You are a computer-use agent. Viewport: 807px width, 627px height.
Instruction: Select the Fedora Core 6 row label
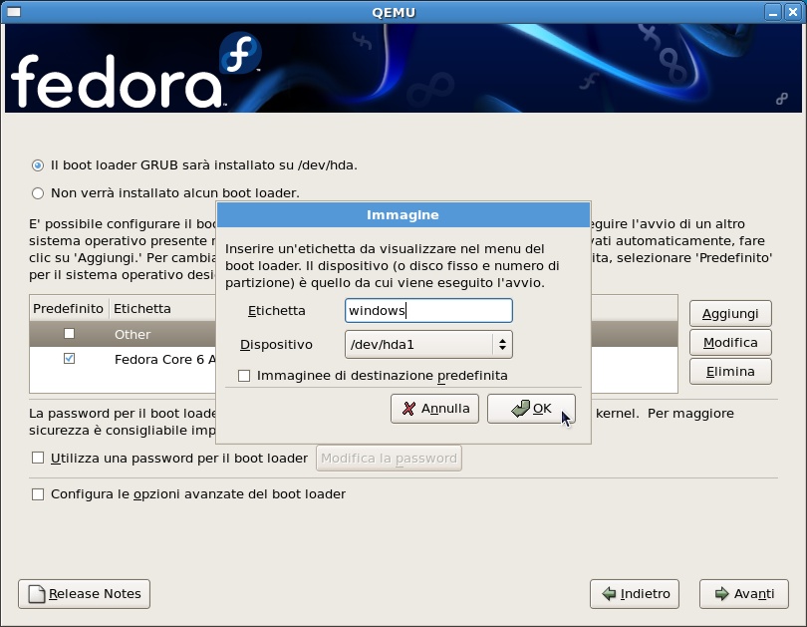click(x=164, y=359)
